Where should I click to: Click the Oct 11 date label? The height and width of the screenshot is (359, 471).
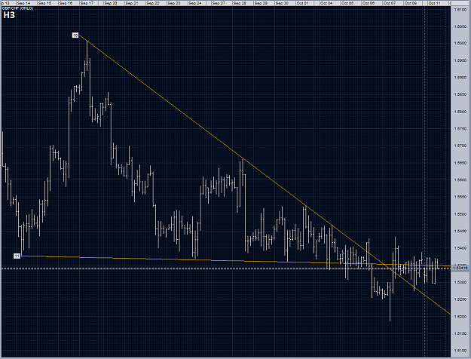tap(434, 3)
